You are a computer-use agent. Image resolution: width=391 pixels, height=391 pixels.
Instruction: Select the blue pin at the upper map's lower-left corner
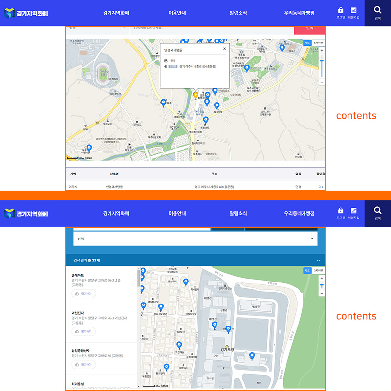click(89, 148)
